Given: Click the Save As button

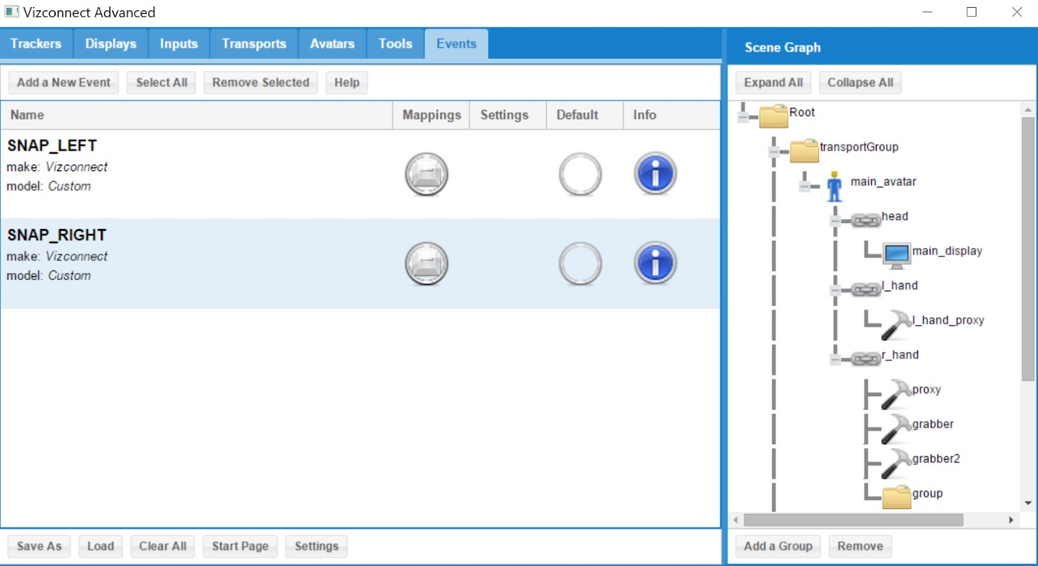Looking at the screenshot, I should (40, 546).
